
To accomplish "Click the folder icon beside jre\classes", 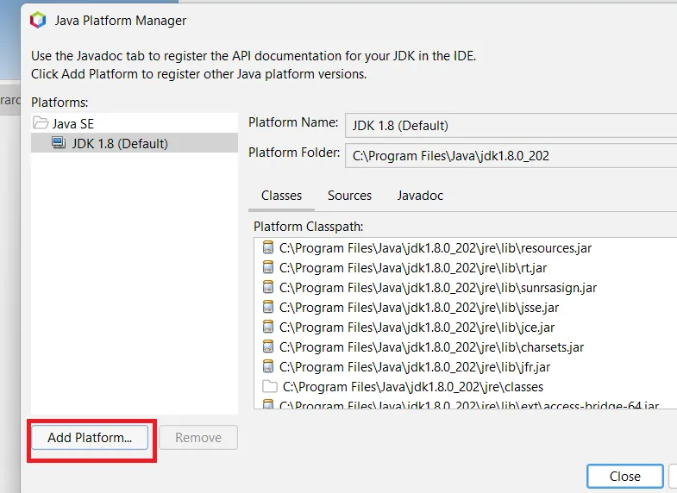I will pyautogui.click(x=270, y=386).
